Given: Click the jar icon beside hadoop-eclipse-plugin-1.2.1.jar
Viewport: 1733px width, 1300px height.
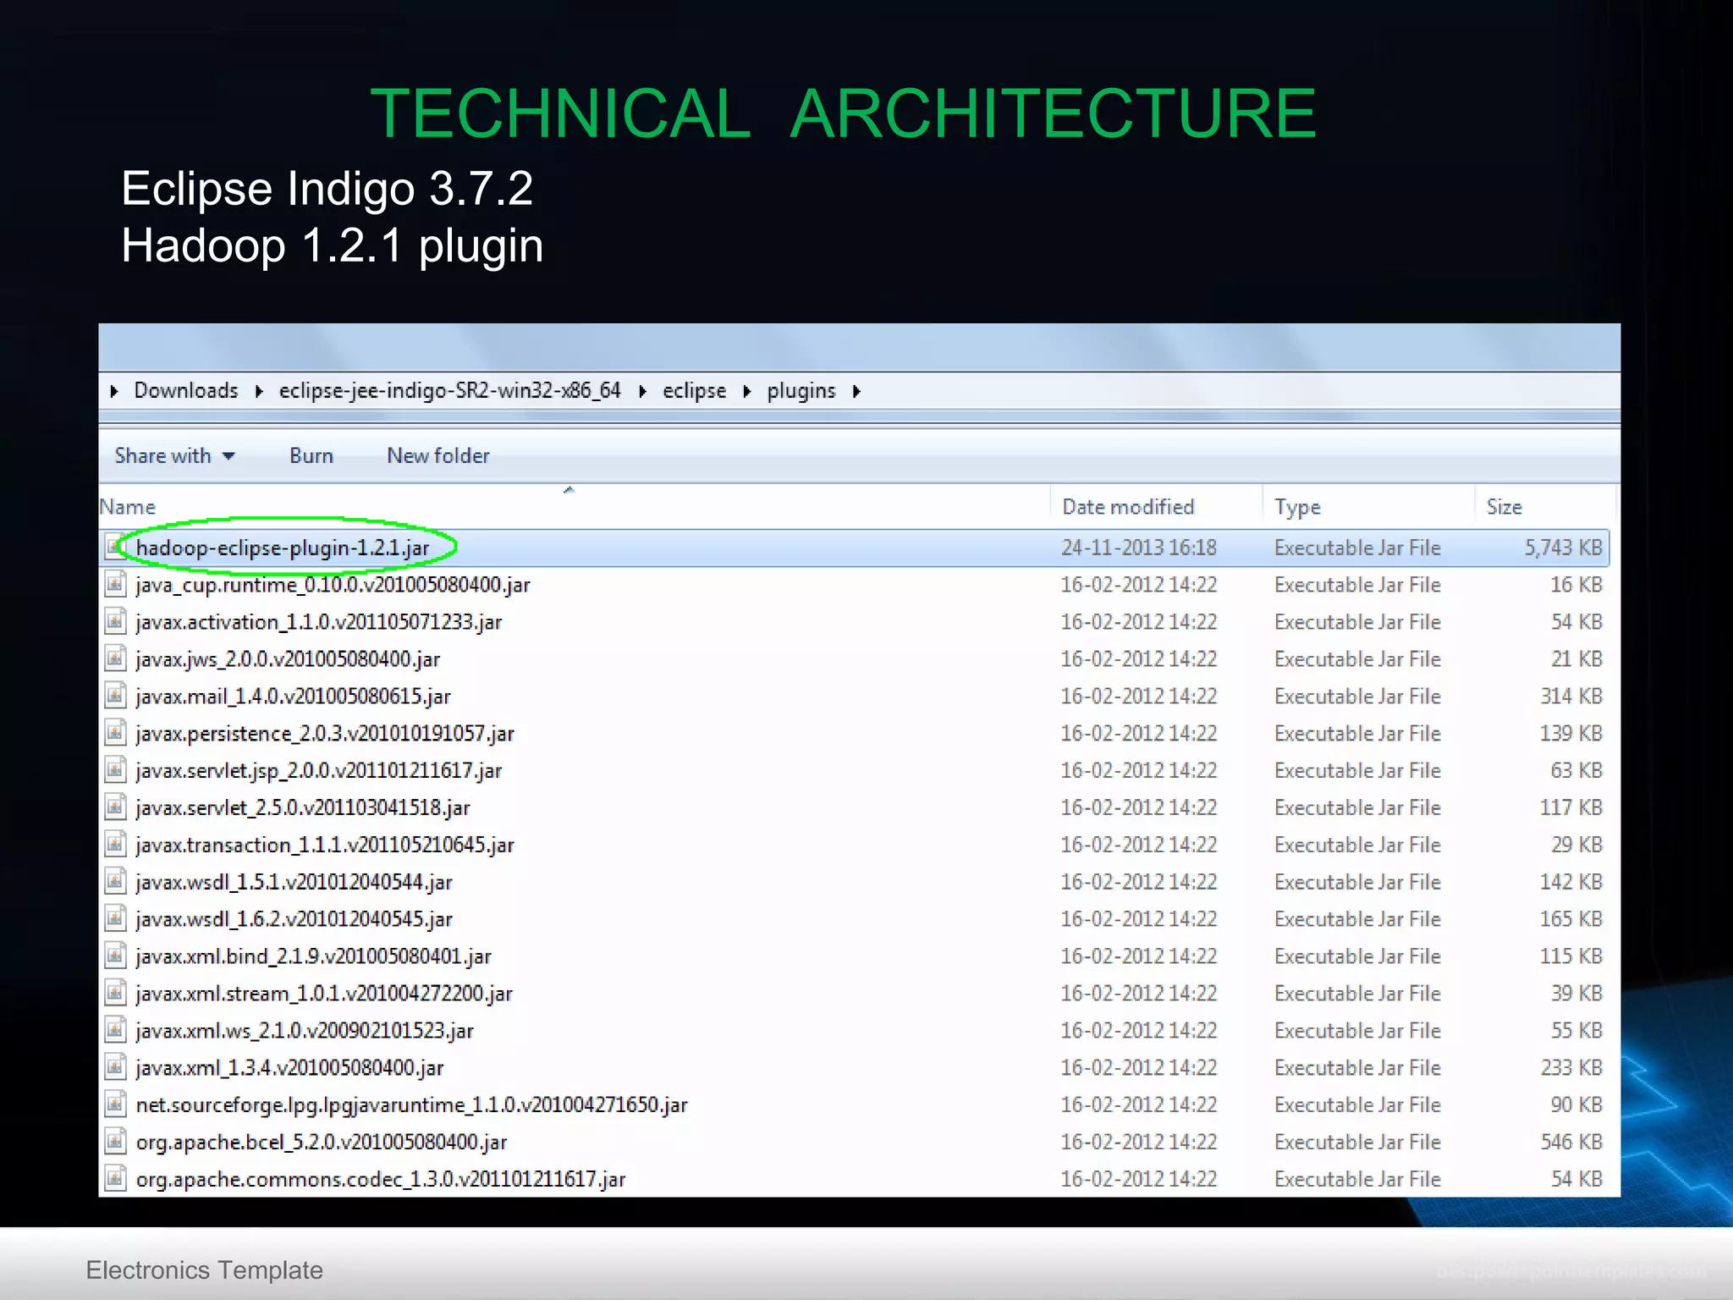Looking at the screenshot, I should coord(116,548).
